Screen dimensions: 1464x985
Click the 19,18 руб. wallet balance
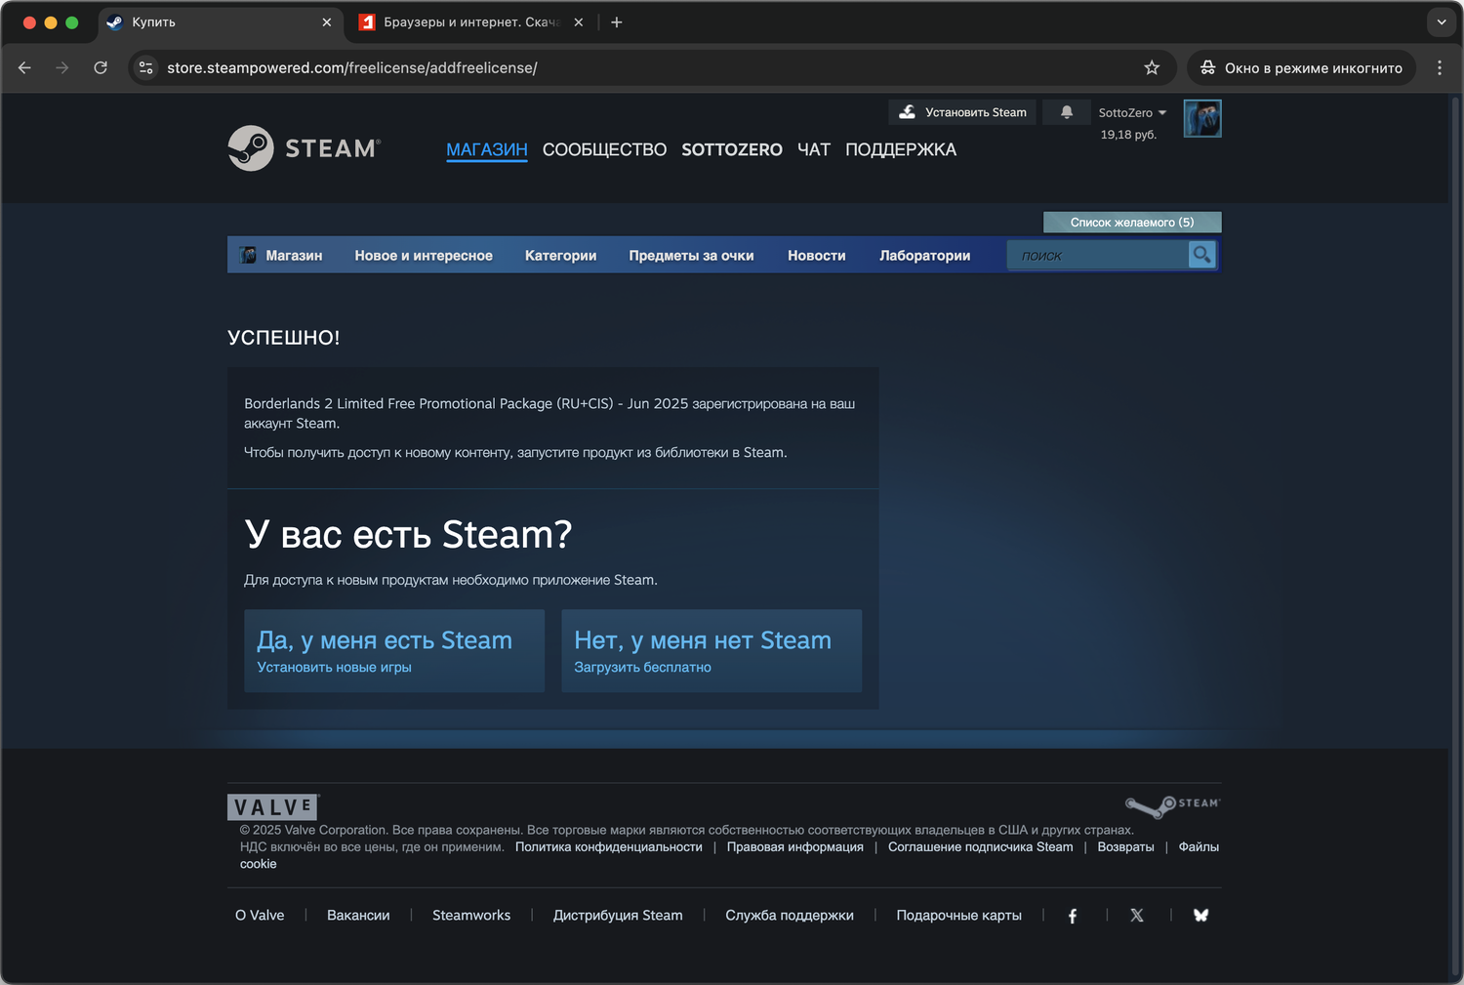point(1128,135)
